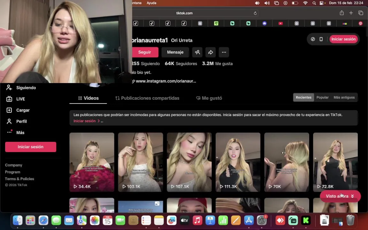Open the battery status menu

tap(295, 3)
